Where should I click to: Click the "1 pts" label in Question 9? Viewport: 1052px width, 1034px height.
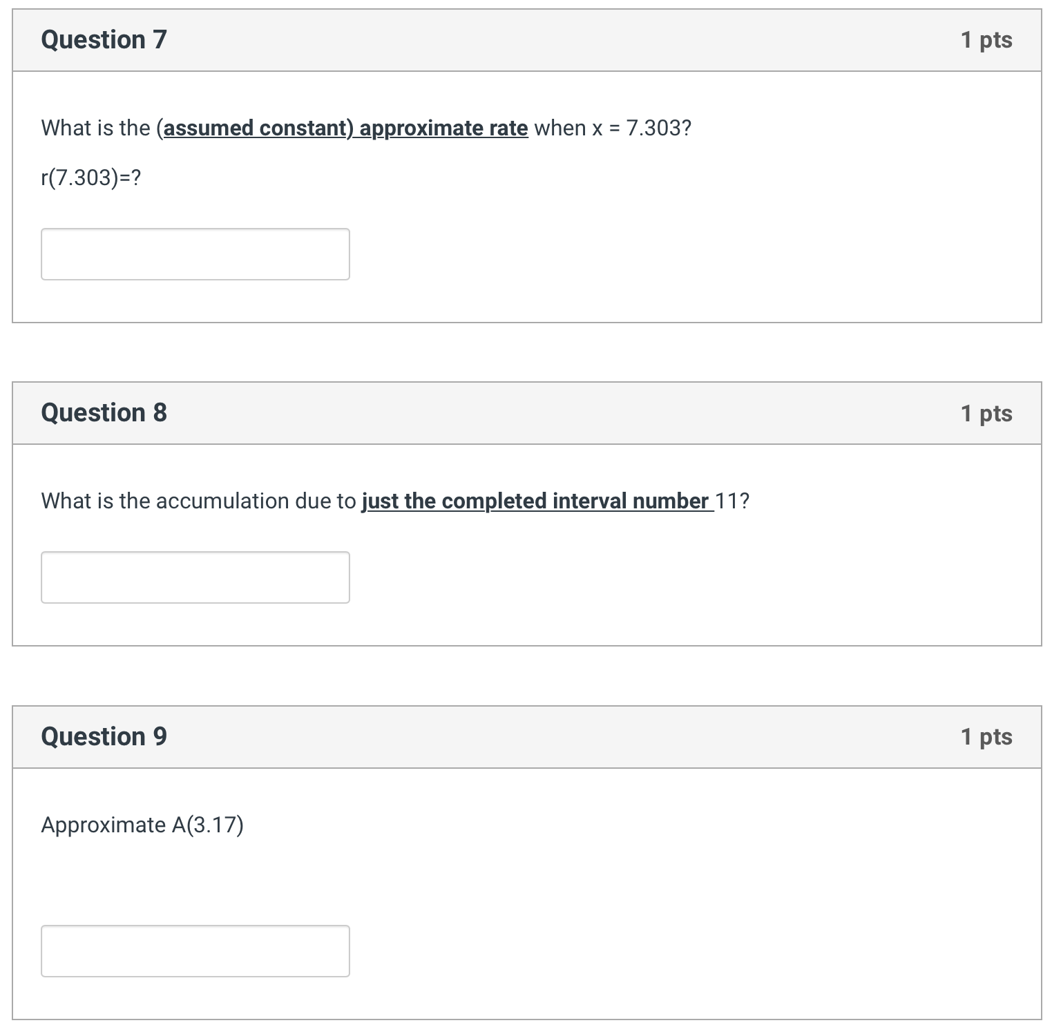(986, 737)
